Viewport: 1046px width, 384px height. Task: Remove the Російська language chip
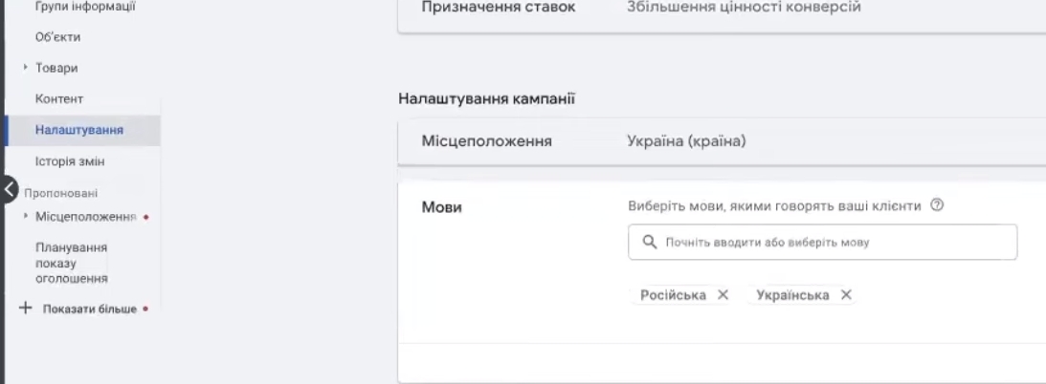[723, 295]
